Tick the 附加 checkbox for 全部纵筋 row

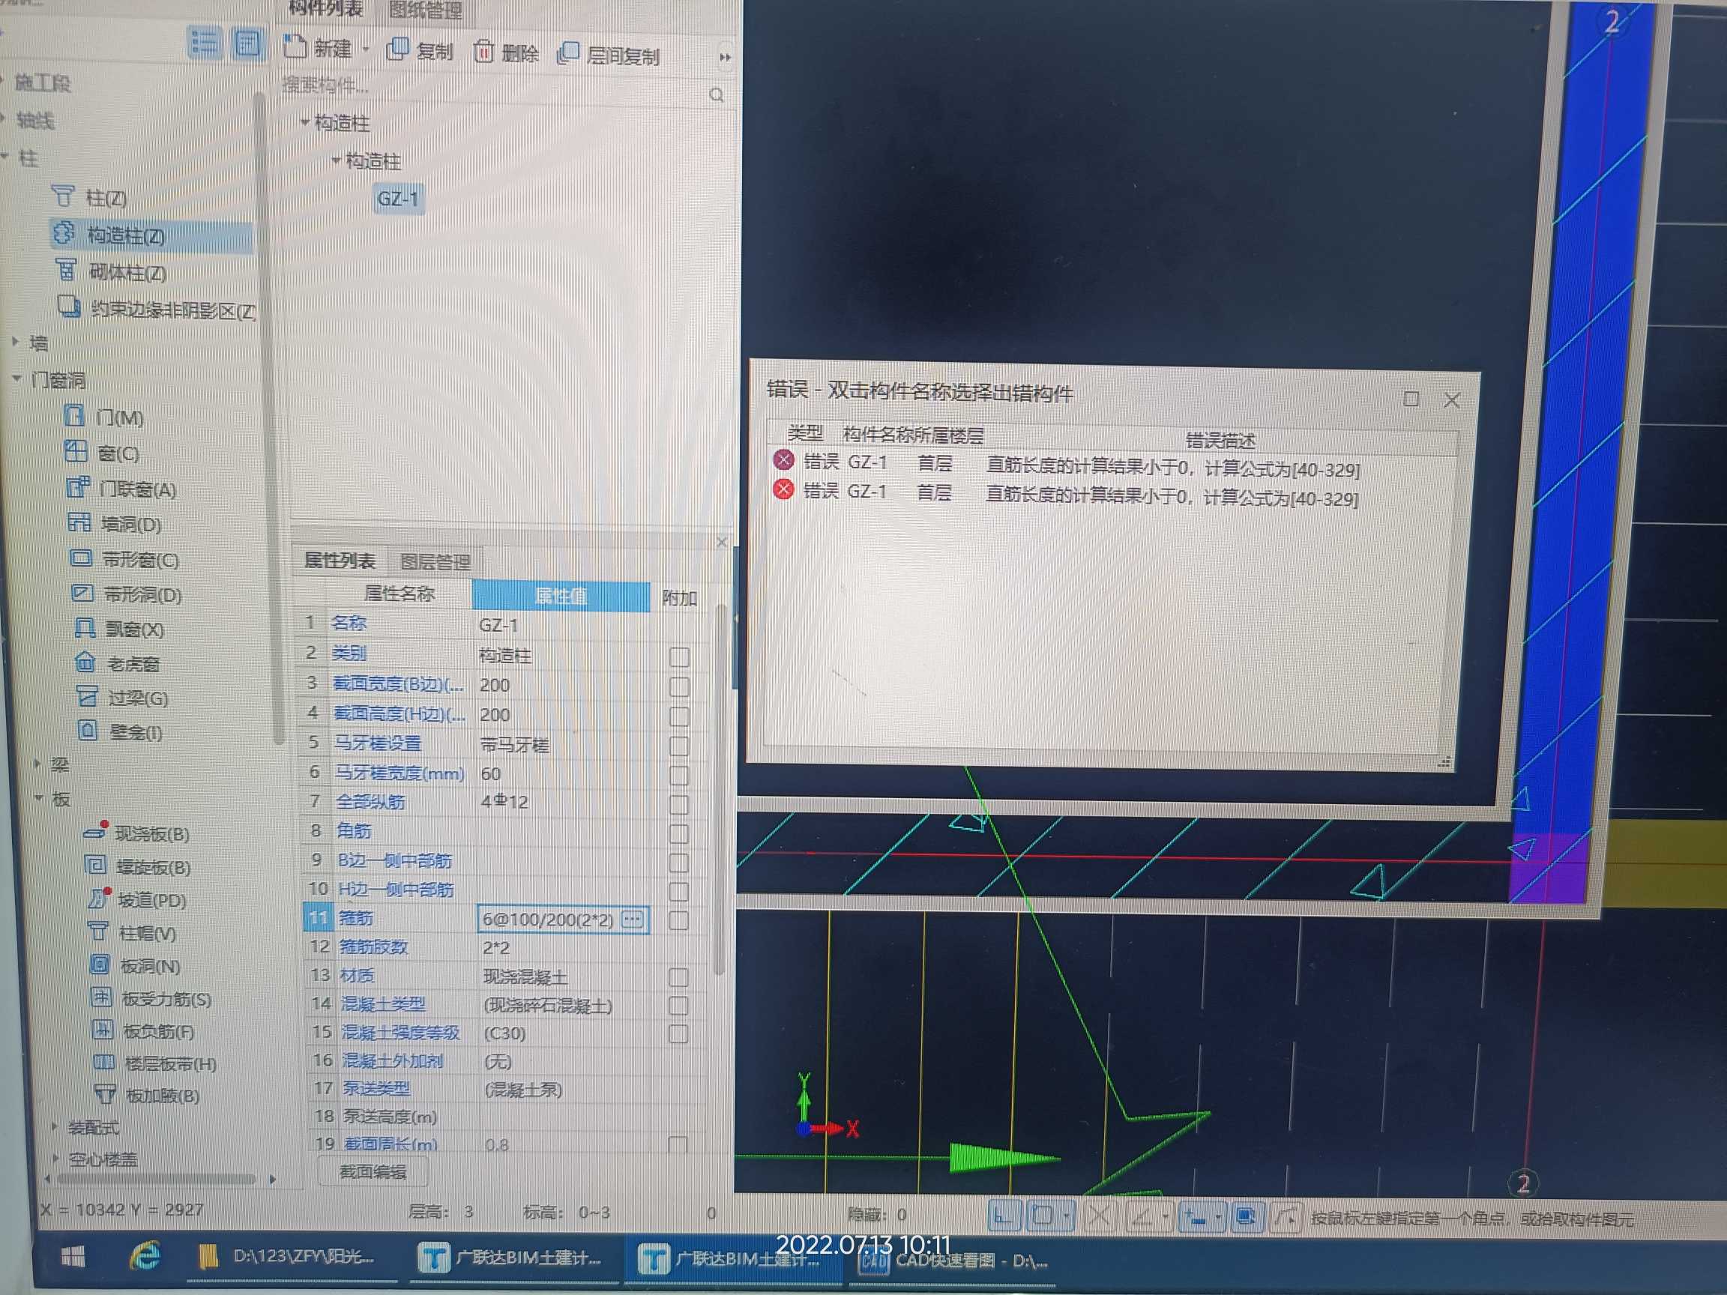pos(679,804)
